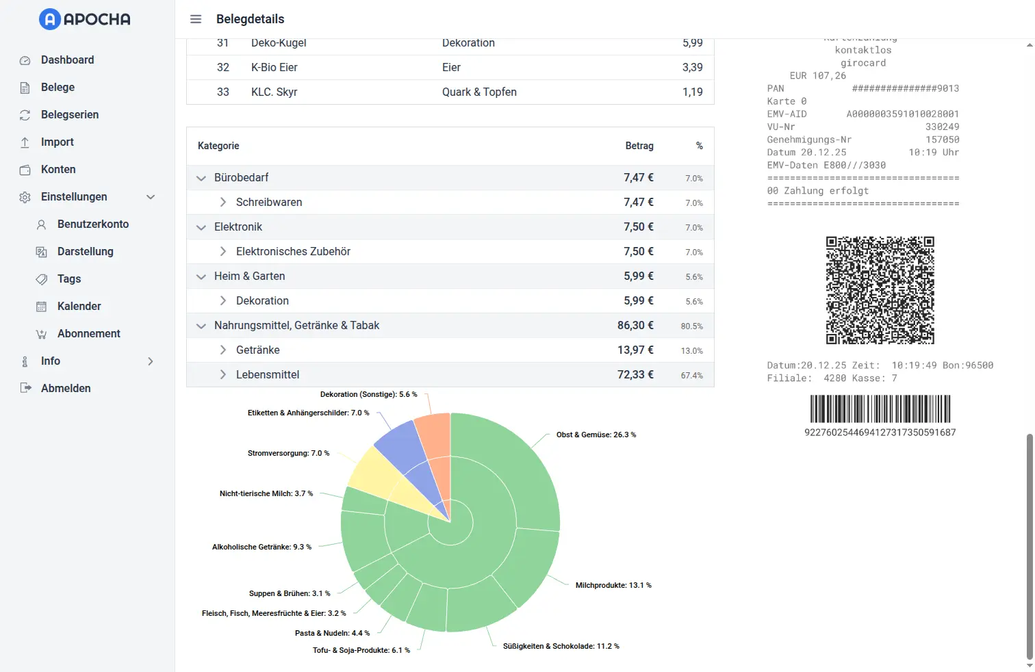
Task: Collapse Nahrungsmittel, Getränke & Tabak category
Action: pyautogui.click(x=201, y=326)
